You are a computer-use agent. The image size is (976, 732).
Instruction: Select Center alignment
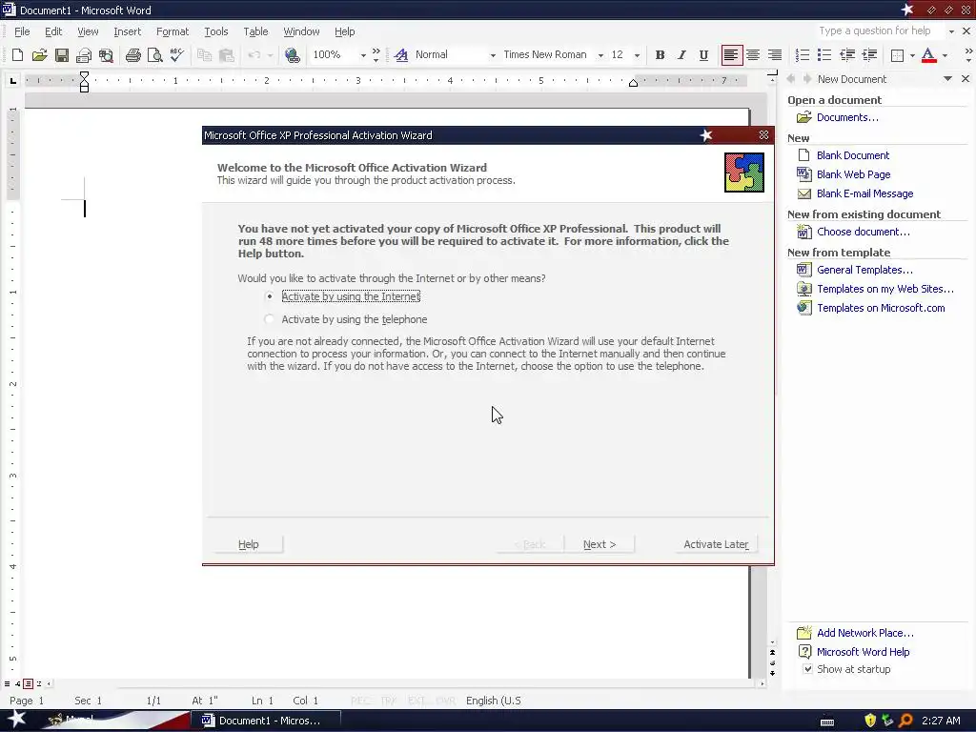pos(753,54)
